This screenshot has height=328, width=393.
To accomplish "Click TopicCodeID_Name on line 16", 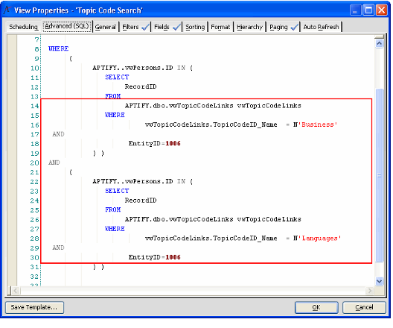I will [x=245, y=124].
